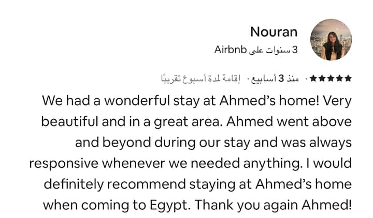
Task: Click the word Airbnb under the name
Action: [229, 50]
